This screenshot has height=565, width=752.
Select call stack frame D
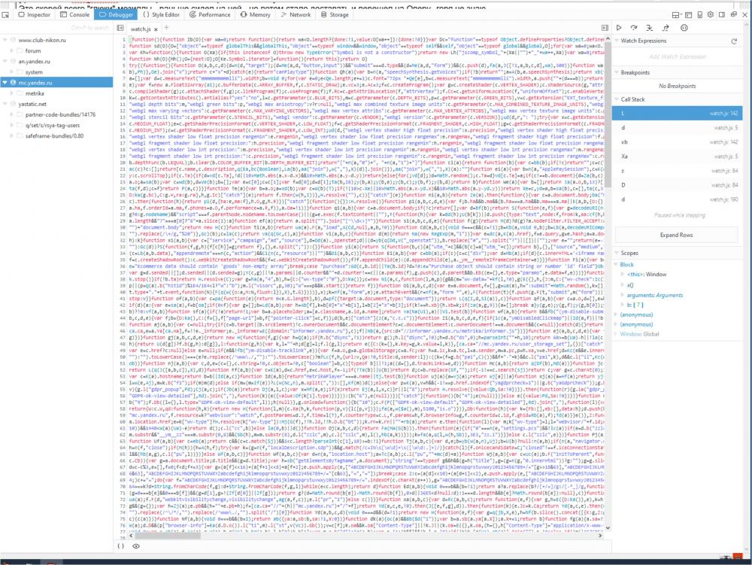pos(678,185)
